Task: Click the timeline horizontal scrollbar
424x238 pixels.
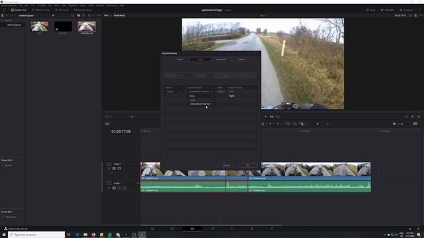Action: pyautogui.click(x=211, y=225)
